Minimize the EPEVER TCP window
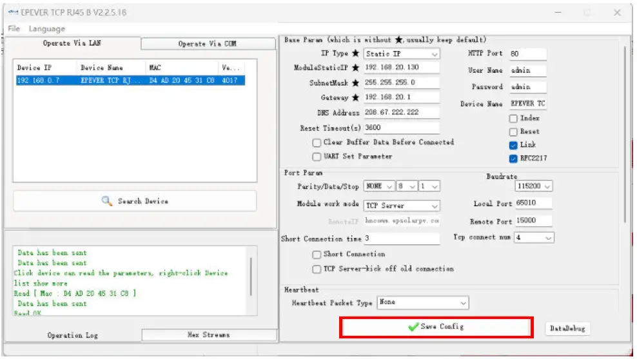The width and height of the screenshot is (637, 359). point(558,13)
